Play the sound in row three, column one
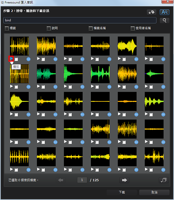Image resolution: width=174 pixels, height=200 pixels. click(x=11, y=114)
